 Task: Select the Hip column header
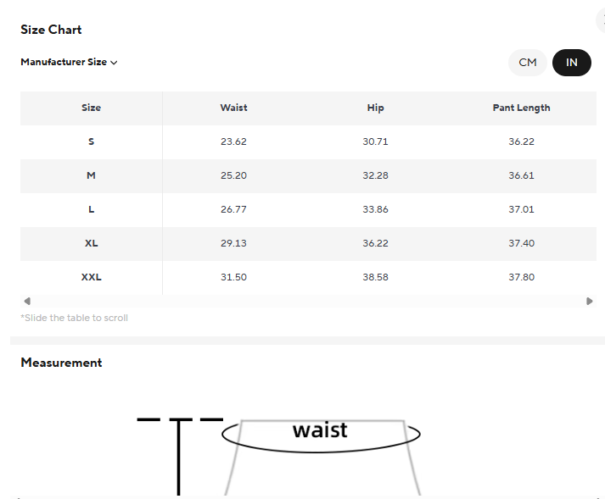(x=375, y=108)
